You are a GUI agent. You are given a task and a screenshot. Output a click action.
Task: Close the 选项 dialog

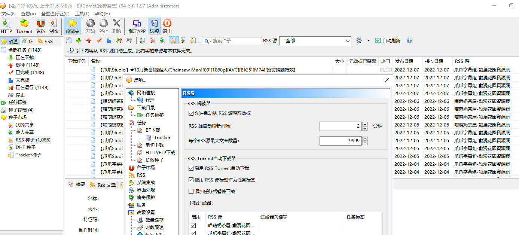coord(387,80)
